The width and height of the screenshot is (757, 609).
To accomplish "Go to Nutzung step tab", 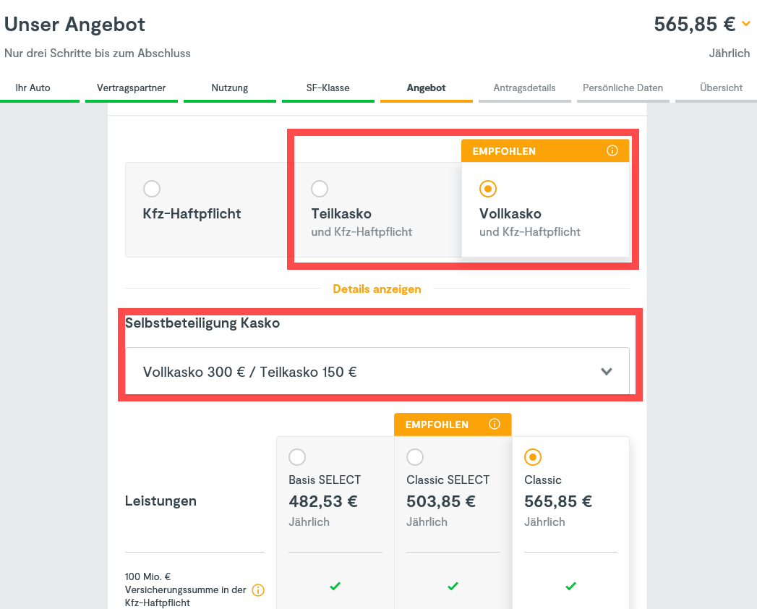I will click(230, 88).
